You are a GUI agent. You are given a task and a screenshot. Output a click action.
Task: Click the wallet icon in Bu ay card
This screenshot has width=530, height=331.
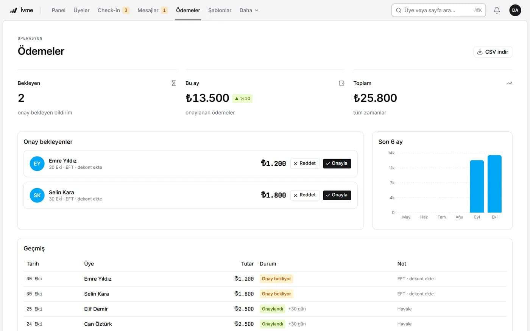point(341,83)
